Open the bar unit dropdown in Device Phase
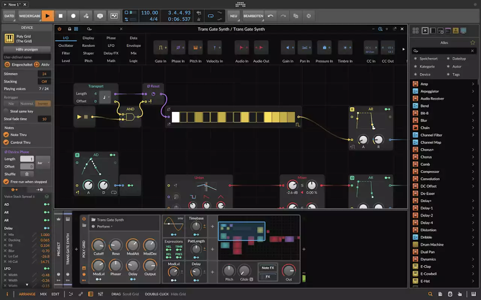 43,163
